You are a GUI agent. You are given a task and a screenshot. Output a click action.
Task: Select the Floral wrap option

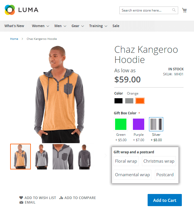[126, 161]
